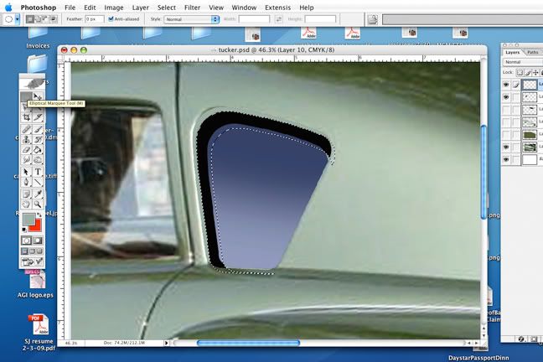Select the Healing Brush tool
Viewport: 543px width, 362px height.
click(x=26, y=129)
